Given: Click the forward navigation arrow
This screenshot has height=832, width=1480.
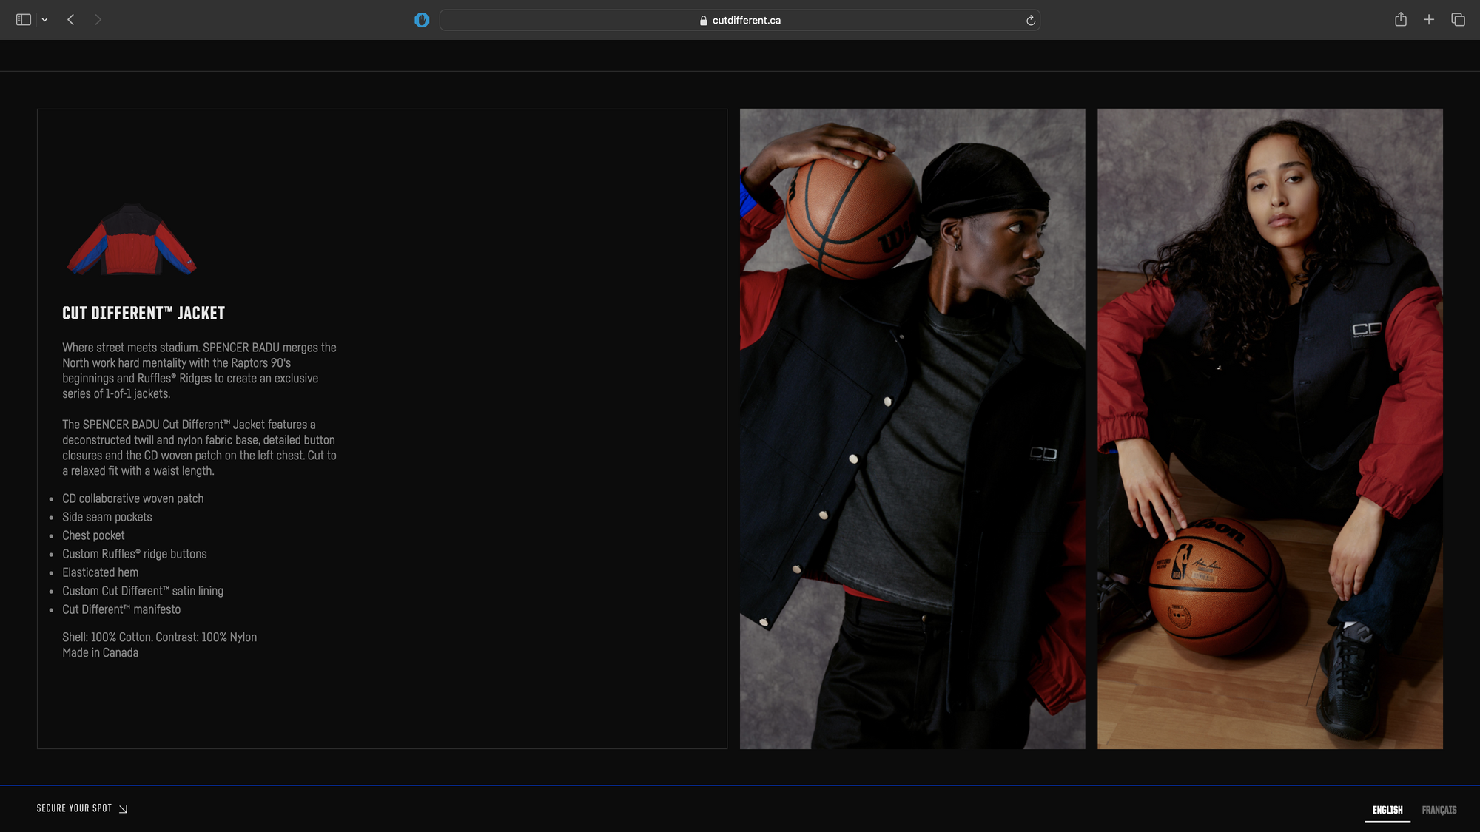Looking at the screenshot, I should [x=98, y=20].
